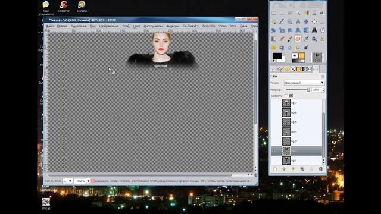This screenshot has height=214, width=381.
Task: Select the Shear tool
Action: [290, 30]
